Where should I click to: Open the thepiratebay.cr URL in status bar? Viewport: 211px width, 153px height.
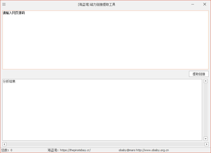(75, 150)
